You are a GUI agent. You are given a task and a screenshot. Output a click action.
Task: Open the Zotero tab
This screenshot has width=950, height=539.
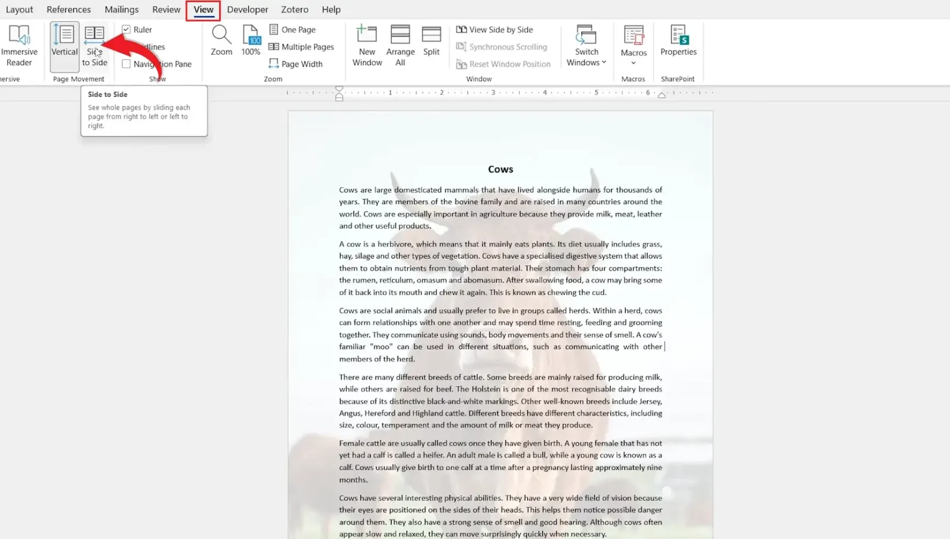click(294, 9)
